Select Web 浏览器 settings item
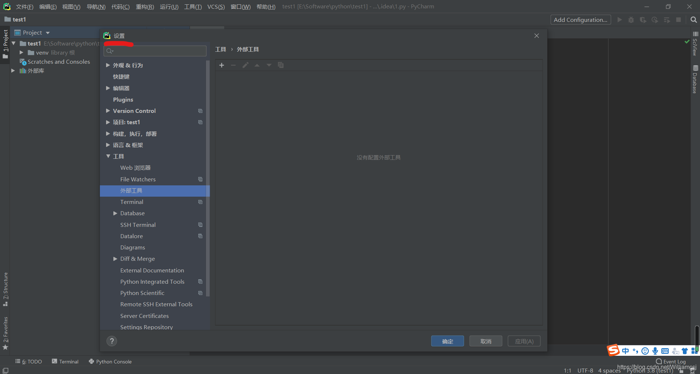700x374 pixels. pyautogui.click(x=135, y=168)
